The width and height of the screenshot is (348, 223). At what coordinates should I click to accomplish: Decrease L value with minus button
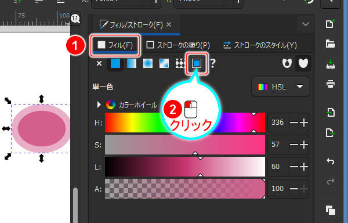tap(294, 167)
